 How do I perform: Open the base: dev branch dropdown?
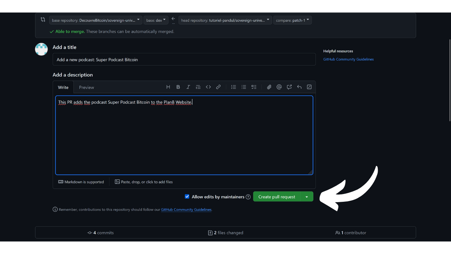coord(156,20)
